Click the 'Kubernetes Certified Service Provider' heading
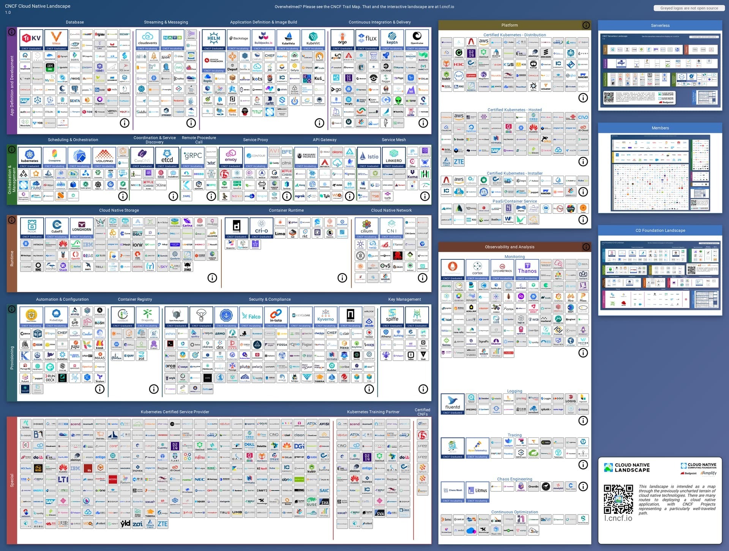The width and height of the screenshot is (729, 551). [x=175, y=412]
